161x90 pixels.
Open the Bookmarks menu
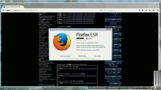coord(20,4)
